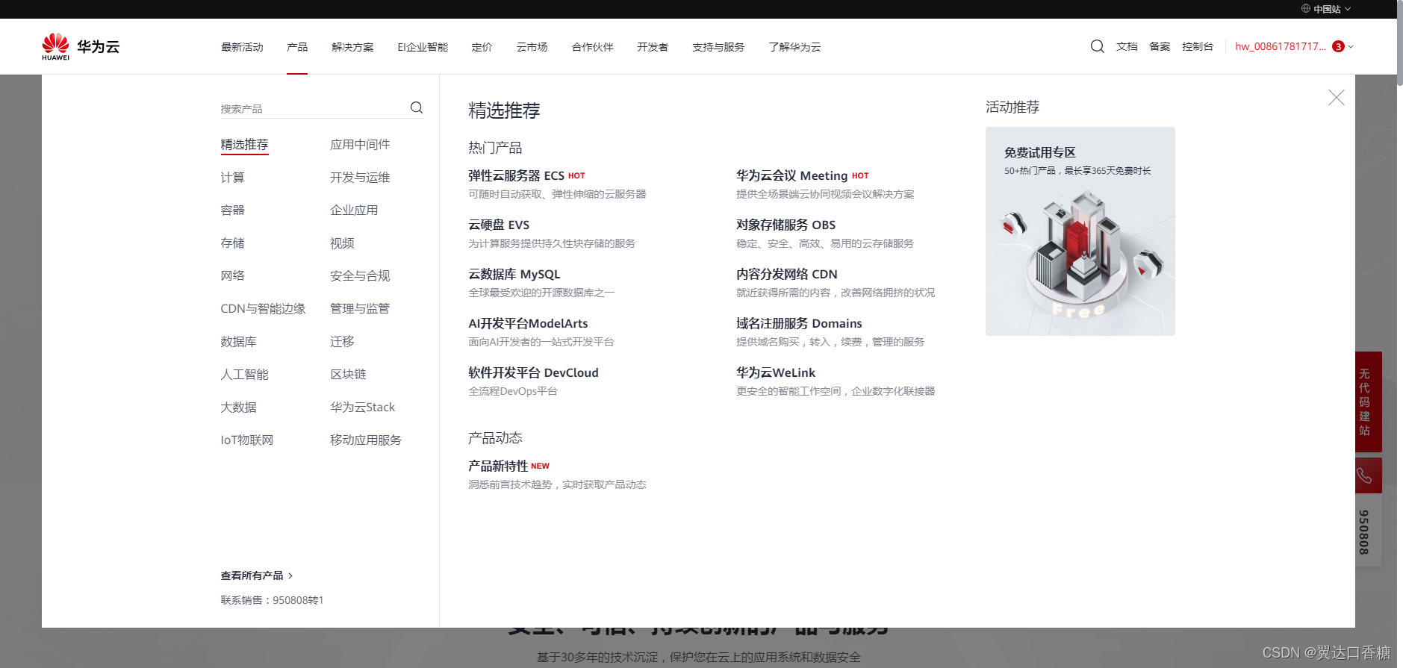The image size is (1403, 668).
Task: Select the 精选推荐 category
Action: click(x=244, y=145)
